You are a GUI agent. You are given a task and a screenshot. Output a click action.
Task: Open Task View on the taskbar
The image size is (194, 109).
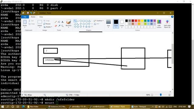pos(18,107)
